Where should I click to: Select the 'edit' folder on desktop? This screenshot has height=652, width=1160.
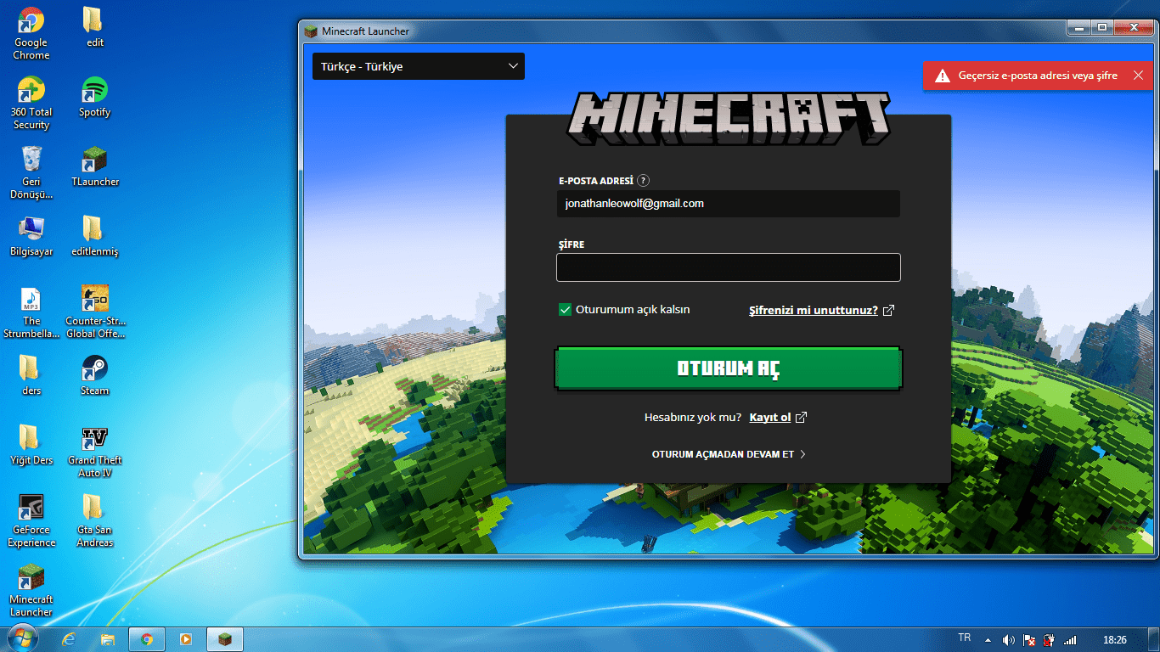[94, 27]
